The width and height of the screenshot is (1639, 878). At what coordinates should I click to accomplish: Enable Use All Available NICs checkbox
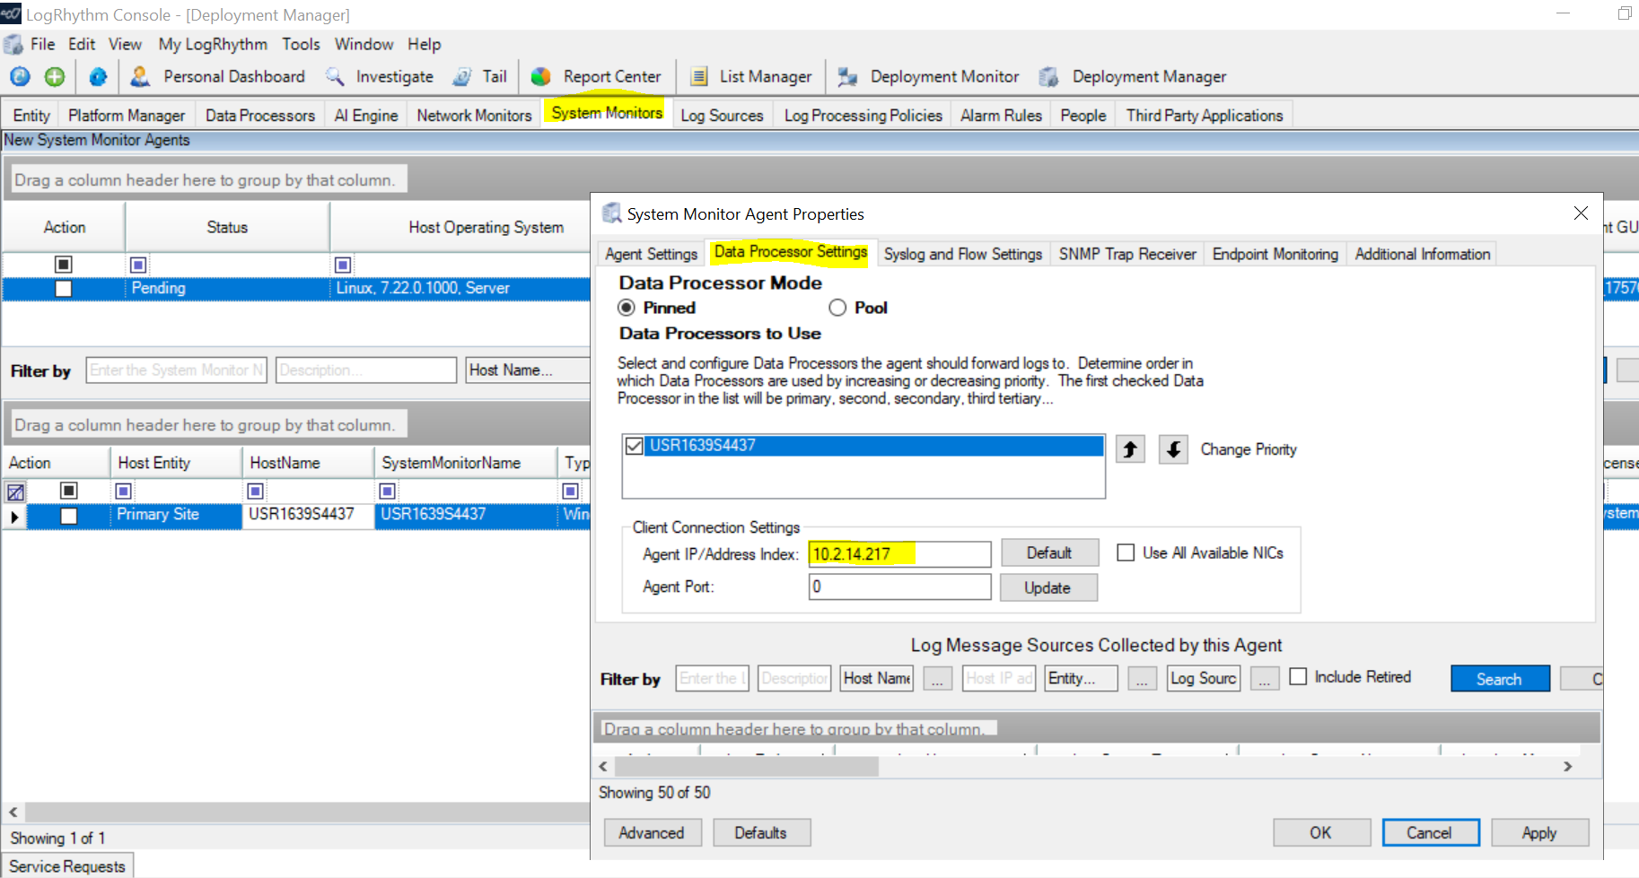(x=1126, y=552)
